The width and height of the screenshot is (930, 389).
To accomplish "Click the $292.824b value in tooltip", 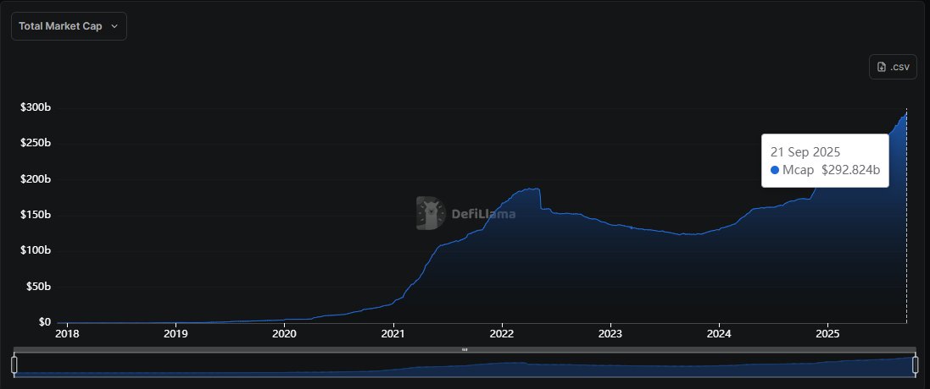I will [850, 170].
